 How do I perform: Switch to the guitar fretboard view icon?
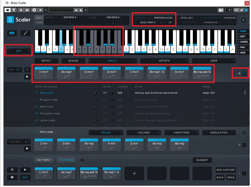(25, 33)
